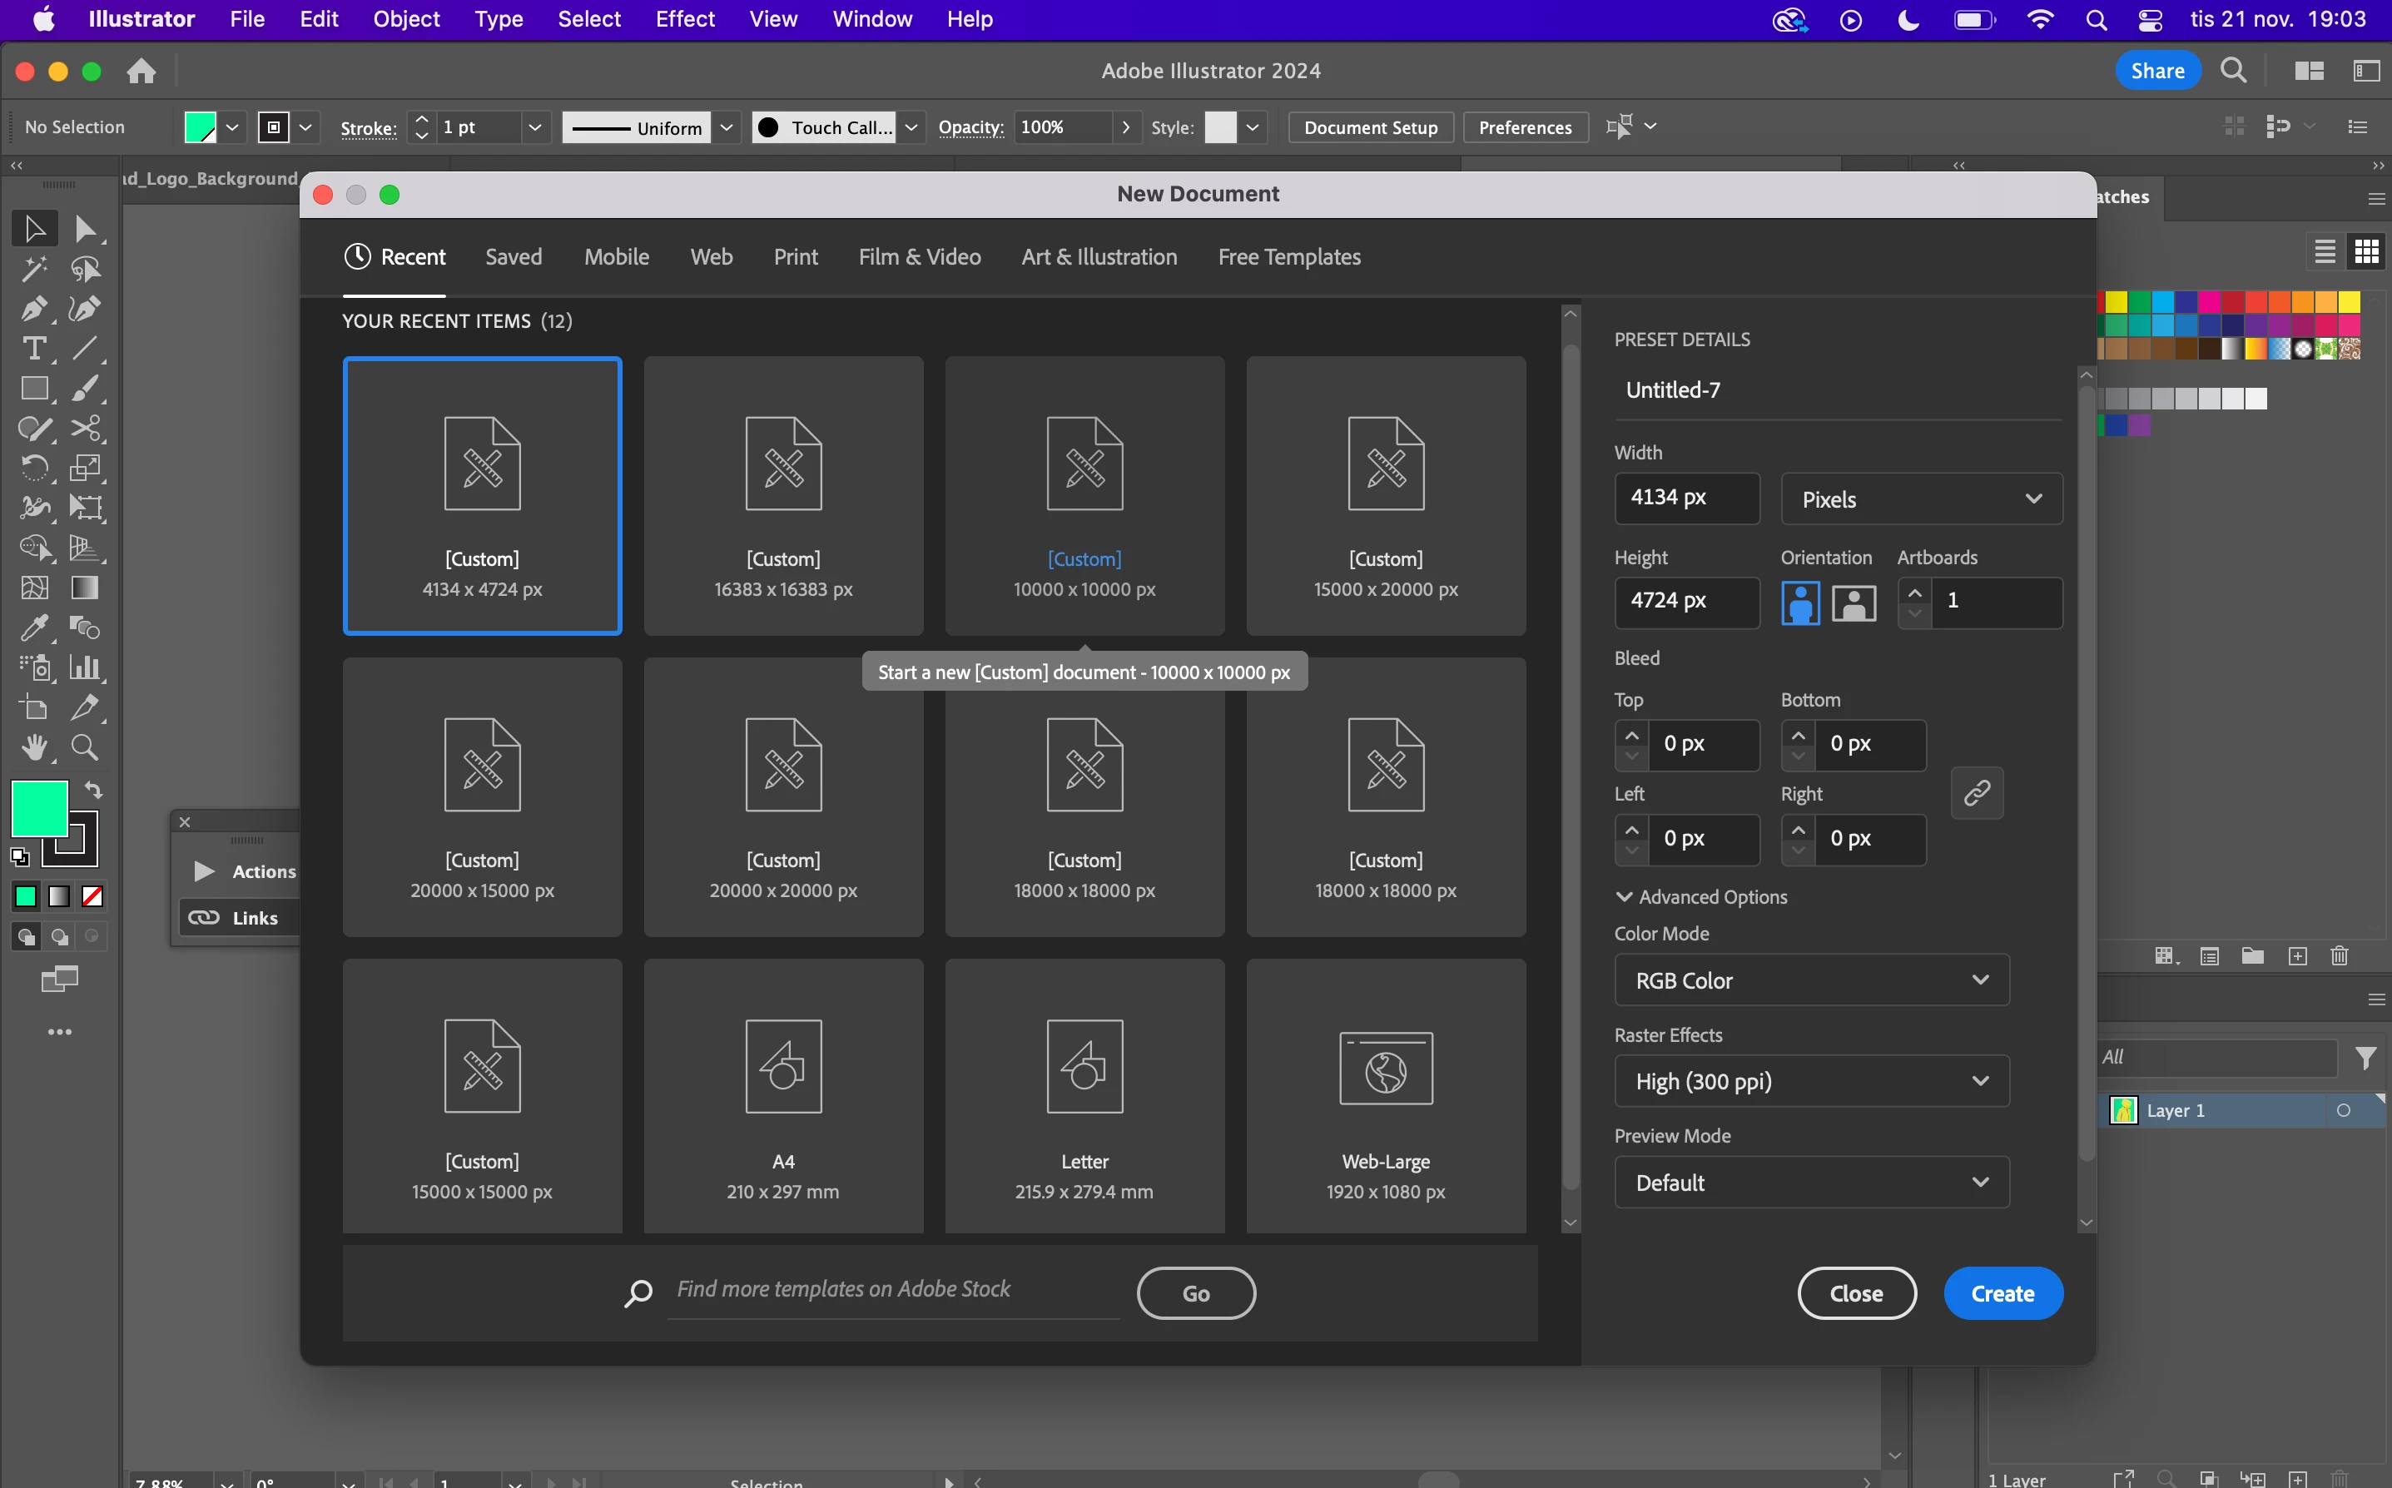The width and height of the screenshot is (2392, 1488).
Task: Click the Create button
Action: tap(2002, 1293)
